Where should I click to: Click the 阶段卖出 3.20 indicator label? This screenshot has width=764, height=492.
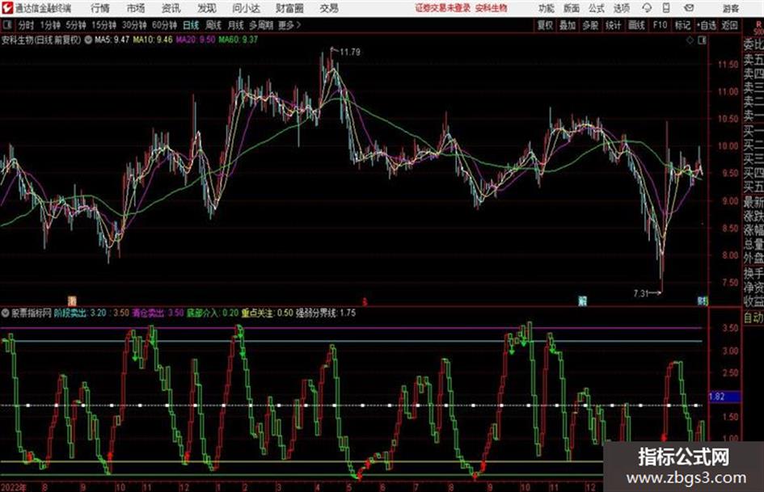(x=80, y=313)
